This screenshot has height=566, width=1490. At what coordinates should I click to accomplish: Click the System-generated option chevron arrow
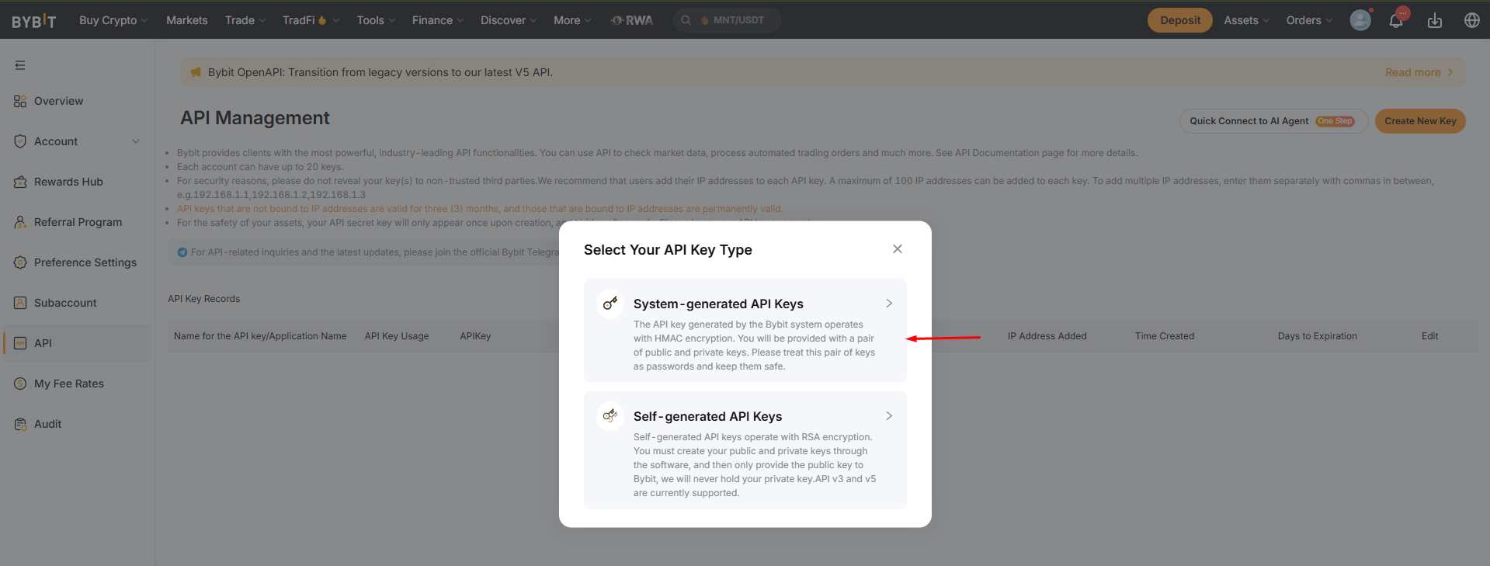tap(889, 304)
